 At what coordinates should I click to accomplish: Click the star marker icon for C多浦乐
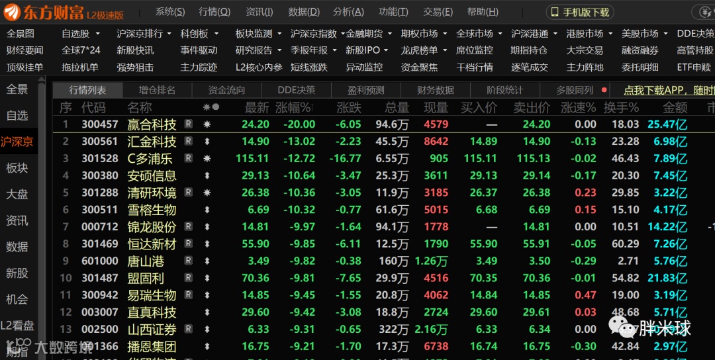pyautogui.click(x=207, y=159)
